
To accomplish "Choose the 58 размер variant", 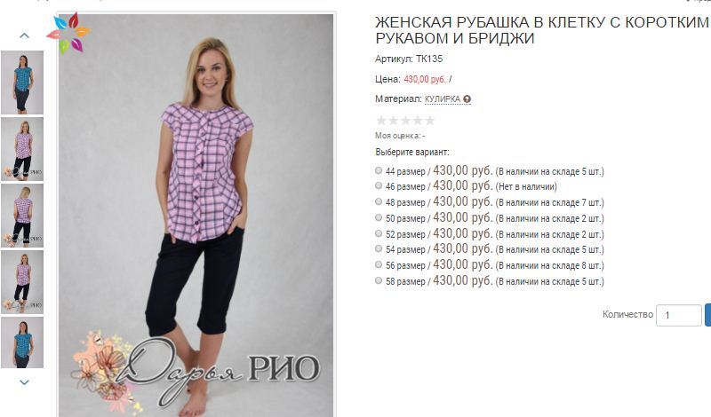I will [379, 280].
